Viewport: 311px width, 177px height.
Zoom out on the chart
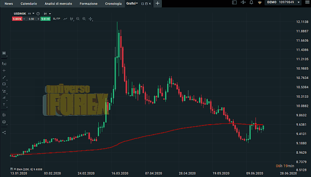click(x=78, y=19)
